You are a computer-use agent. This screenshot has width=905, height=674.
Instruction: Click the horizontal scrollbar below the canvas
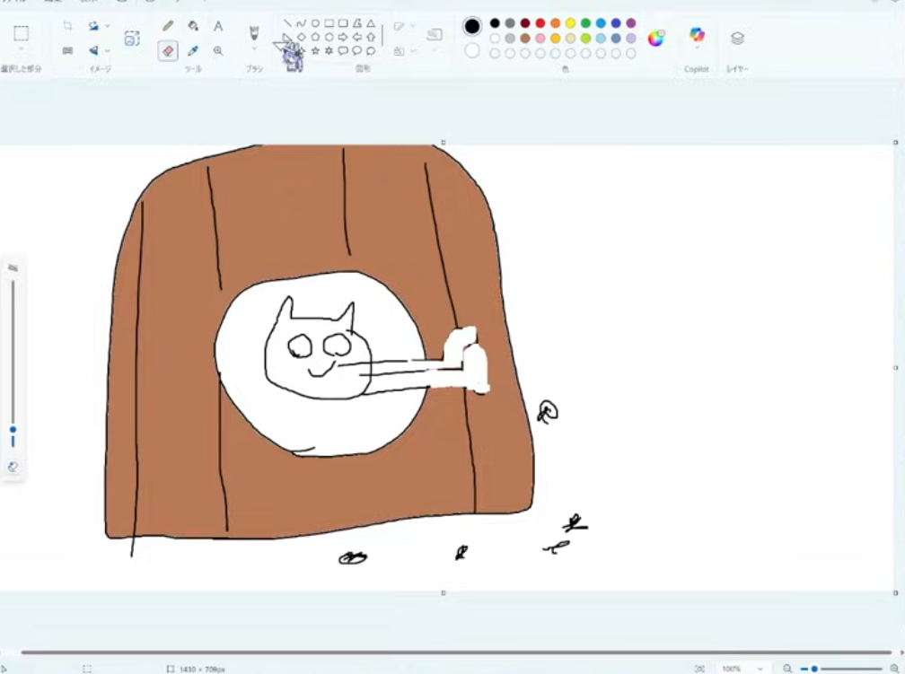pos(449,652)
